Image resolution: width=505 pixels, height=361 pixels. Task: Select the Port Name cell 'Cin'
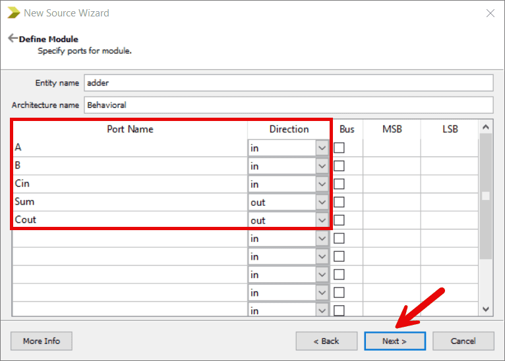pyautogui.click(x=130, y=183)
